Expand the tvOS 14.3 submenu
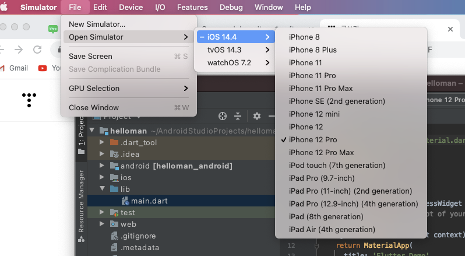This screenshot has width=465, height=256. (x=236, y=50)
